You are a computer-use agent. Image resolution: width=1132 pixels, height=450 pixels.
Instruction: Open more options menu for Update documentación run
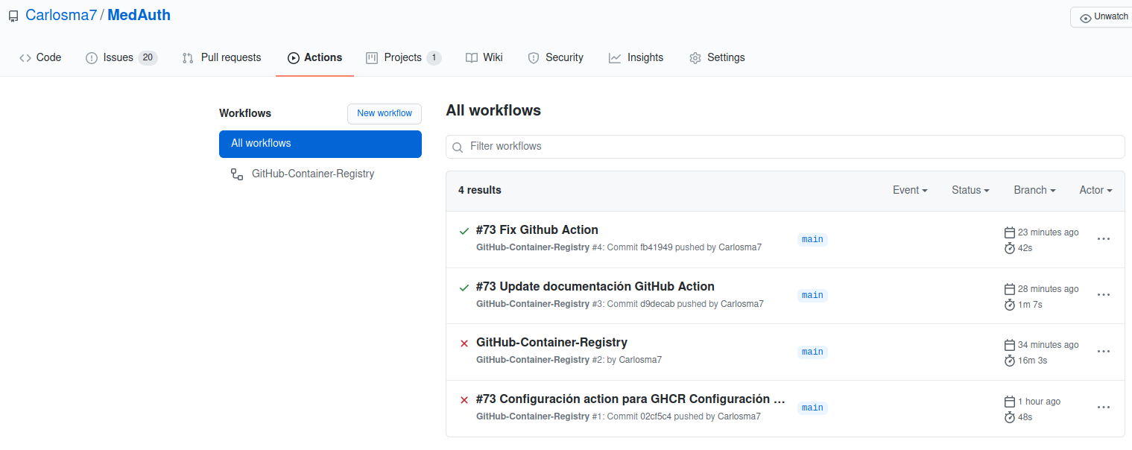[x=1104, y=295]
